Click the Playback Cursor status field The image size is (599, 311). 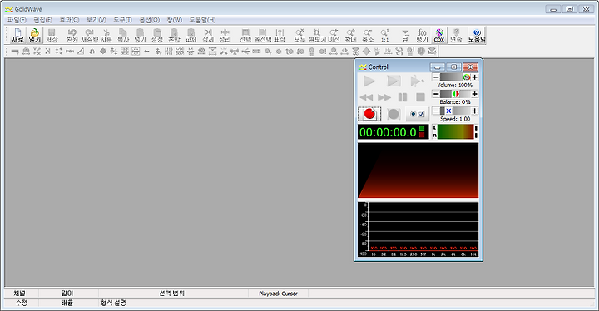[x=278, y=294]
